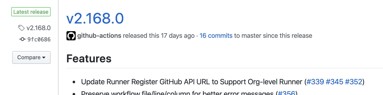This screenshot has width=383, height=95.
Task: Expand the Compare dropdown
Action: tap(31, 57)
